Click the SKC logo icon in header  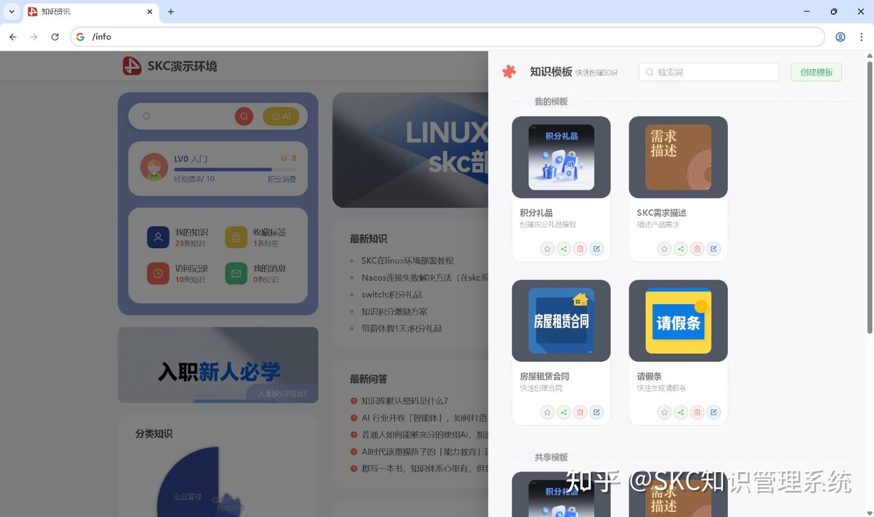coord(132,65)
